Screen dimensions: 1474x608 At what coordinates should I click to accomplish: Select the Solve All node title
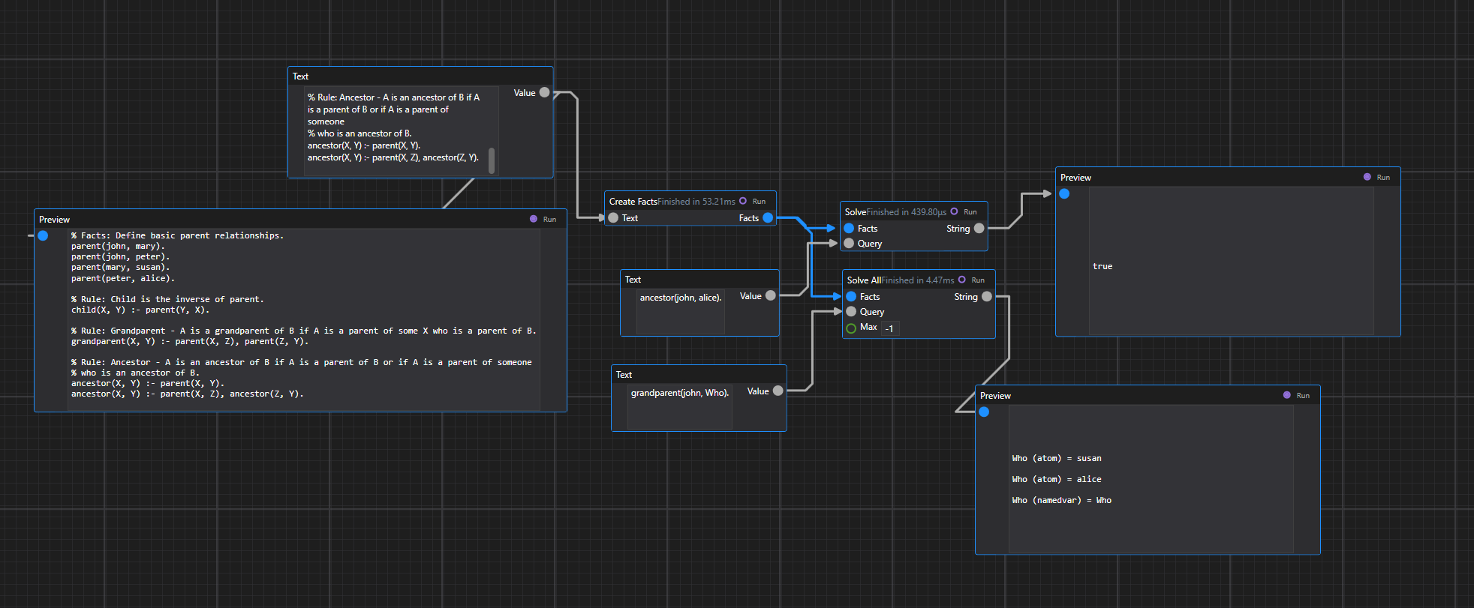coord(864,280)
